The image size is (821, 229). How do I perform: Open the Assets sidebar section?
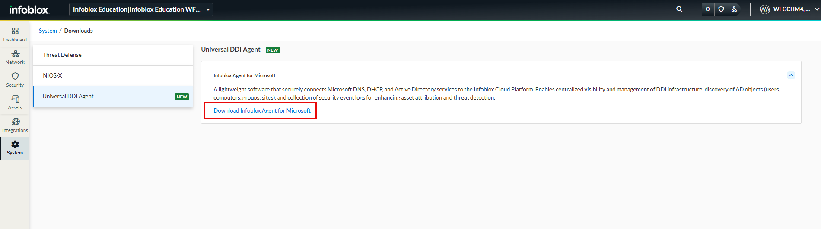[x=15, y=103]
